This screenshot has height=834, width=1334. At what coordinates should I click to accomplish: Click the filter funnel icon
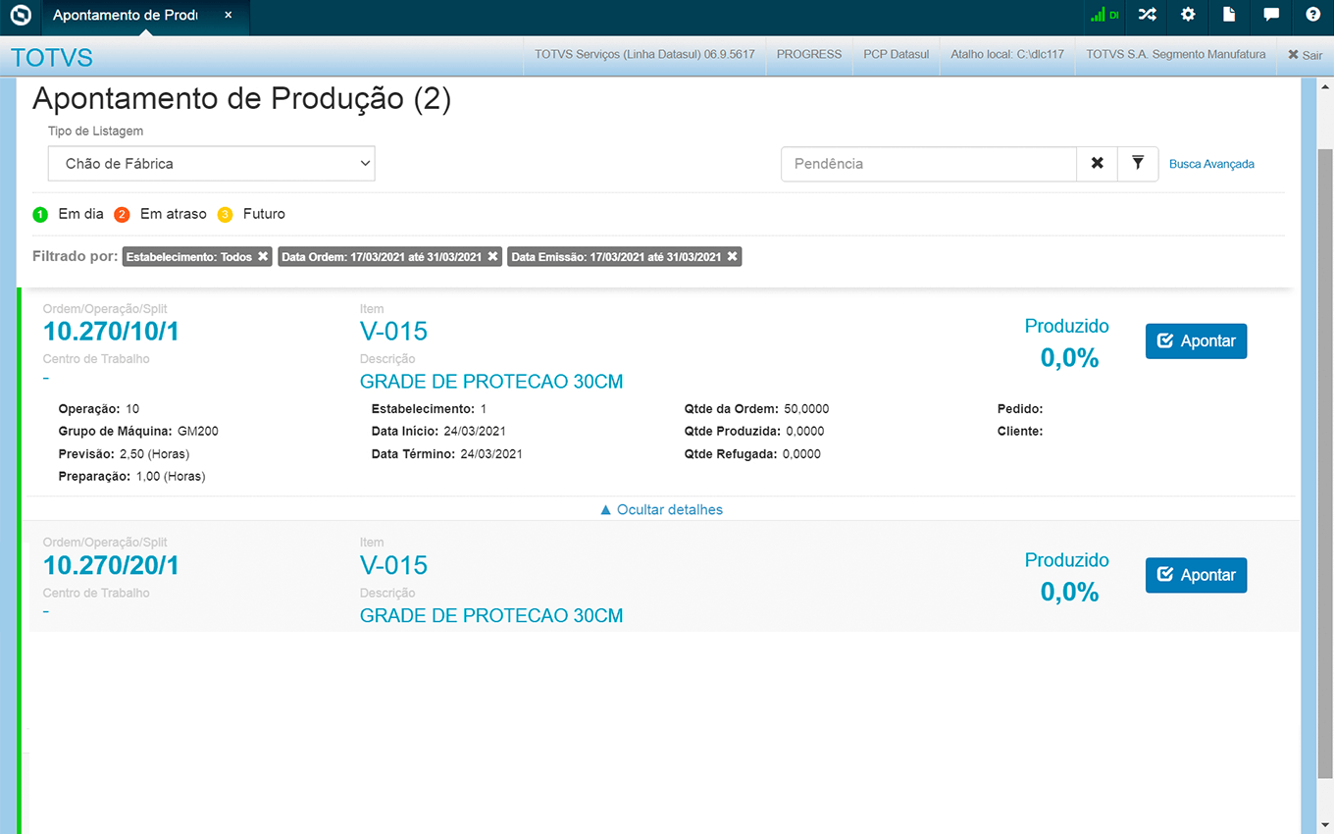pos(1138,164)
